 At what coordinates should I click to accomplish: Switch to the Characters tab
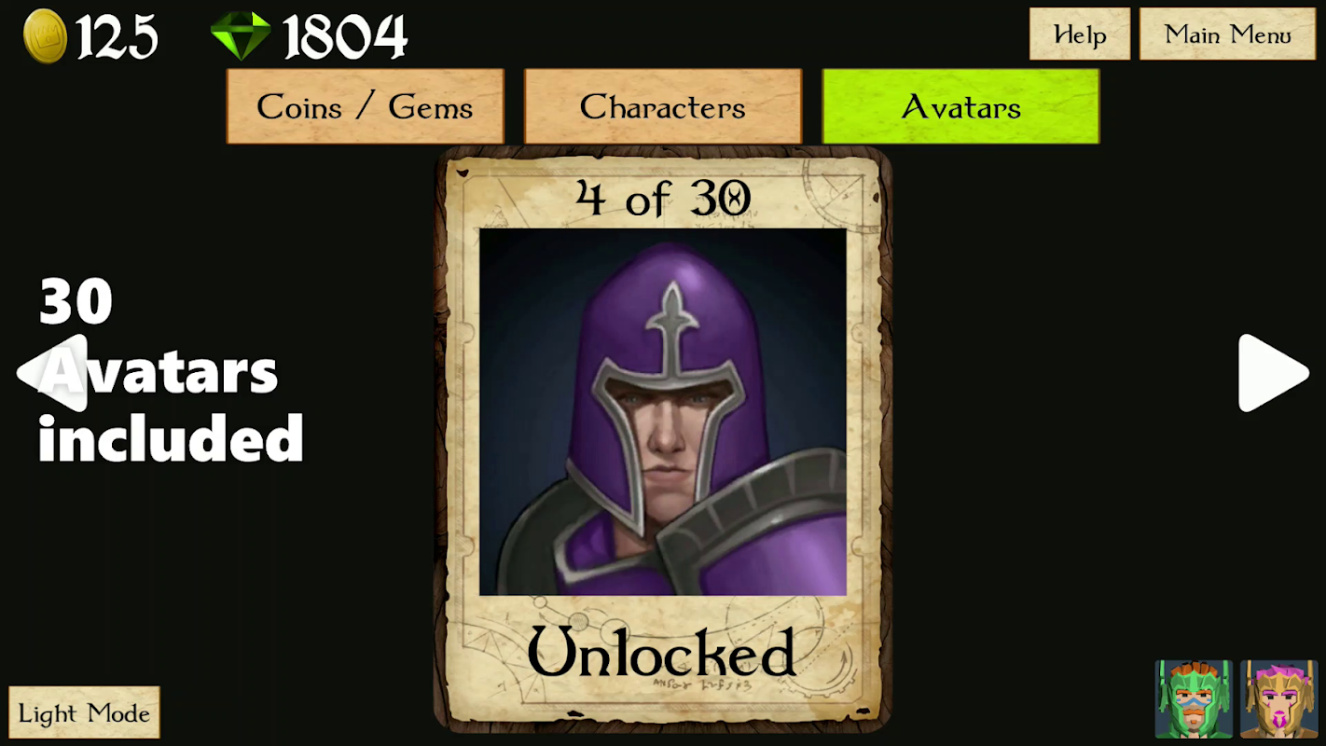coord(662,106)
